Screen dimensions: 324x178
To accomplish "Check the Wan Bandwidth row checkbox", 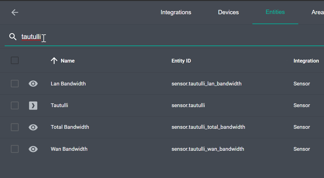I will point(15,149).
